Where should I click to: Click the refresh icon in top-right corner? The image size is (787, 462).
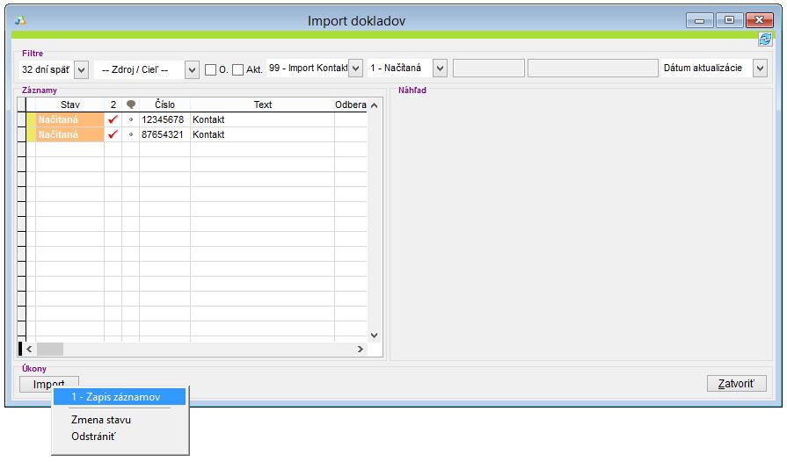pyautogui.click(x=764, y=40)
